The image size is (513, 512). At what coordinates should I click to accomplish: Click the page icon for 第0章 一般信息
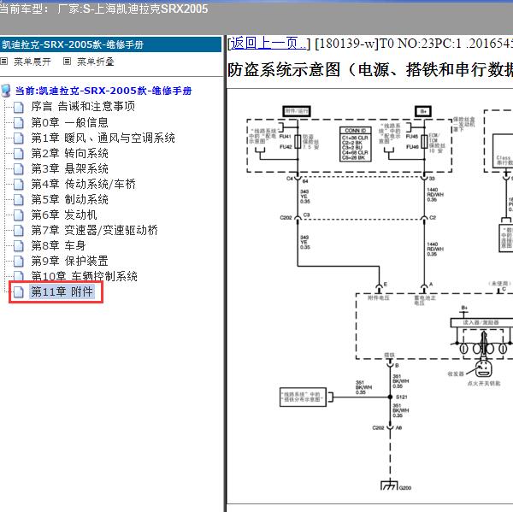19,122
